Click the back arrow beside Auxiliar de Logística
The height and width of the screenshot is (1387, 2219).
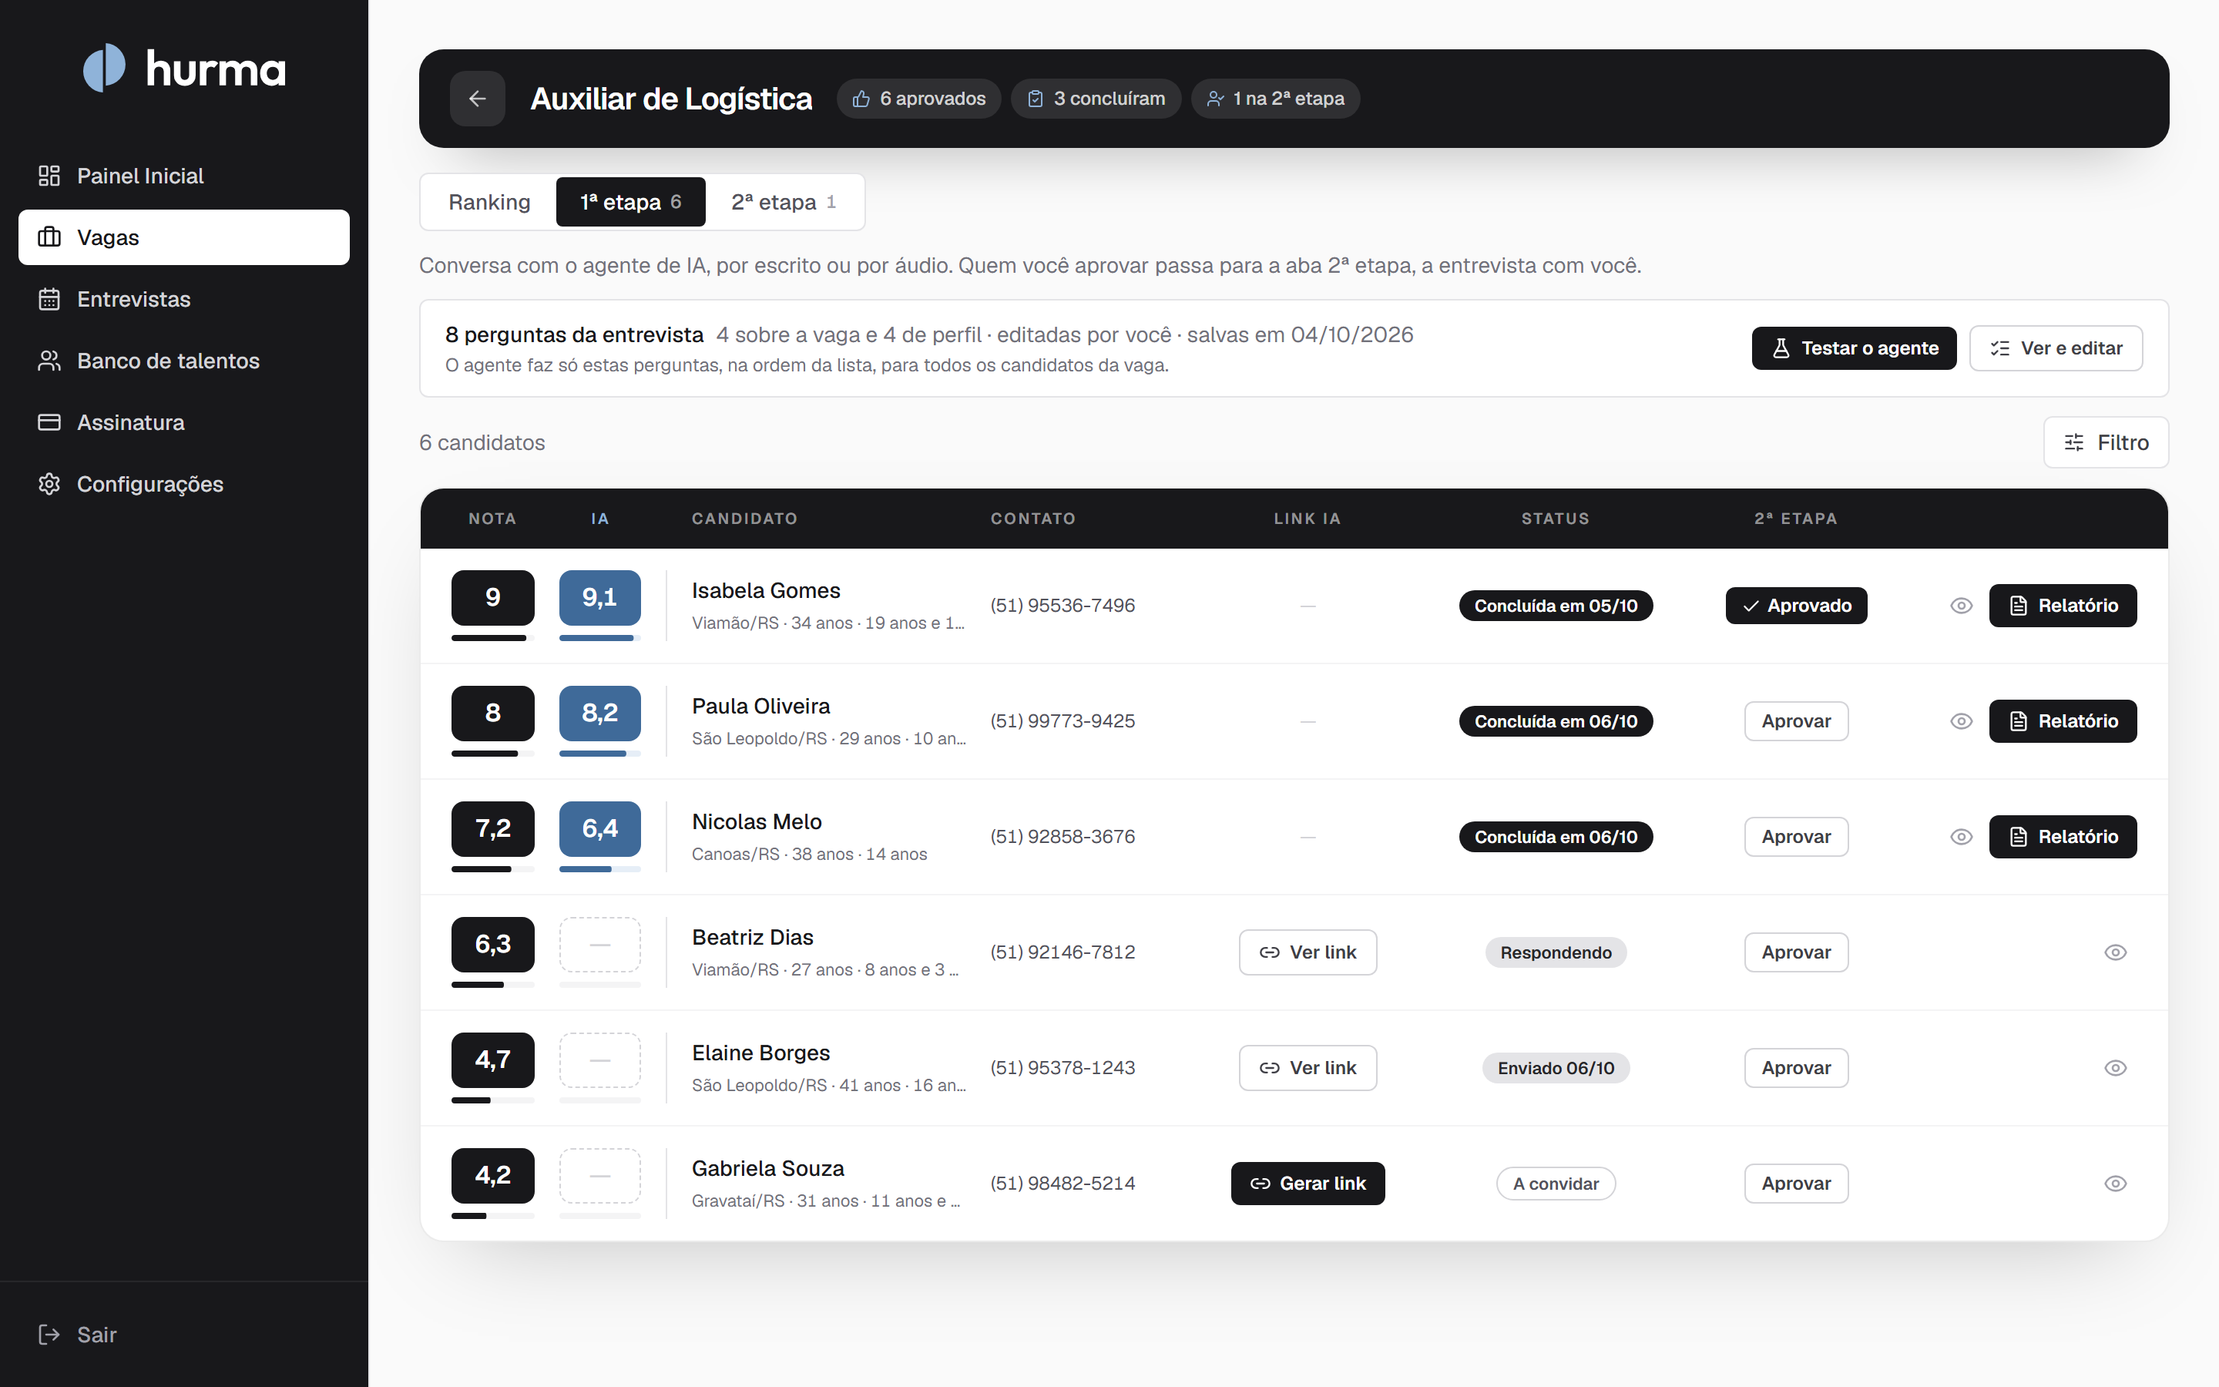[477, 98]
